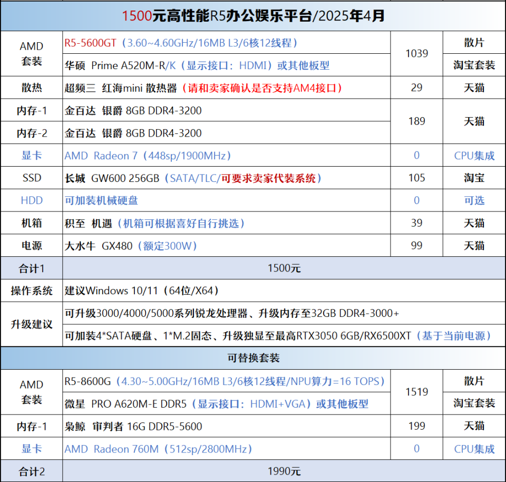Select the 可替换套装 section header
This screenshot has width=506, height=482.
point(254,358)
